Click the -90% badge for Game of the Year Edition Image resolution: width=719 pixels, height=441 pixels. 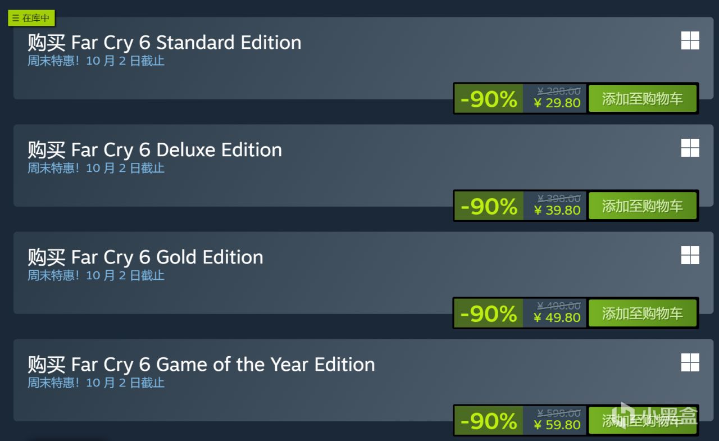(x=489, y=421)
